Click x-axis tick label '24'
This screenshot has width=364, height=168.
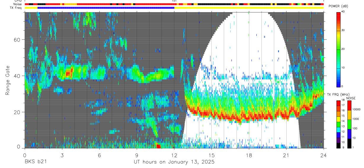pyautogui.click(x=324, y=155)
